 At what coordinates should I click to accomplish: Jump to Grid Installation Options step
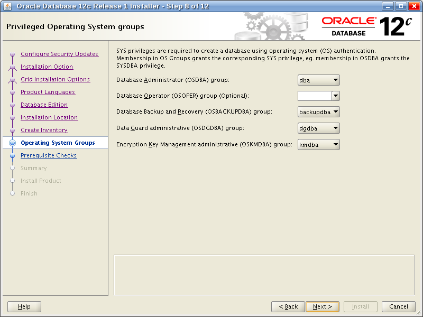(x=55, y=80)
